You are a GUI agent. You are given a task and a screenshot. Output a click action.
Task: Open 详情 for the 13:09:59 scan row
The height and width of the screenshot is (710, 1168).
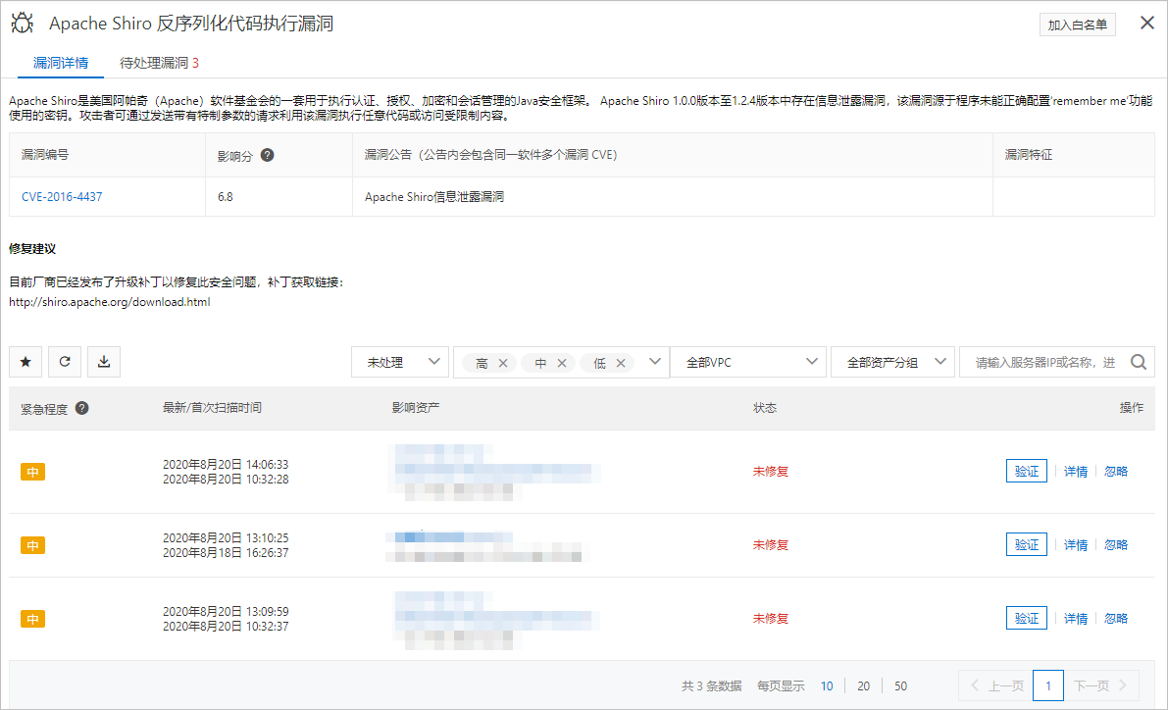1076,619
